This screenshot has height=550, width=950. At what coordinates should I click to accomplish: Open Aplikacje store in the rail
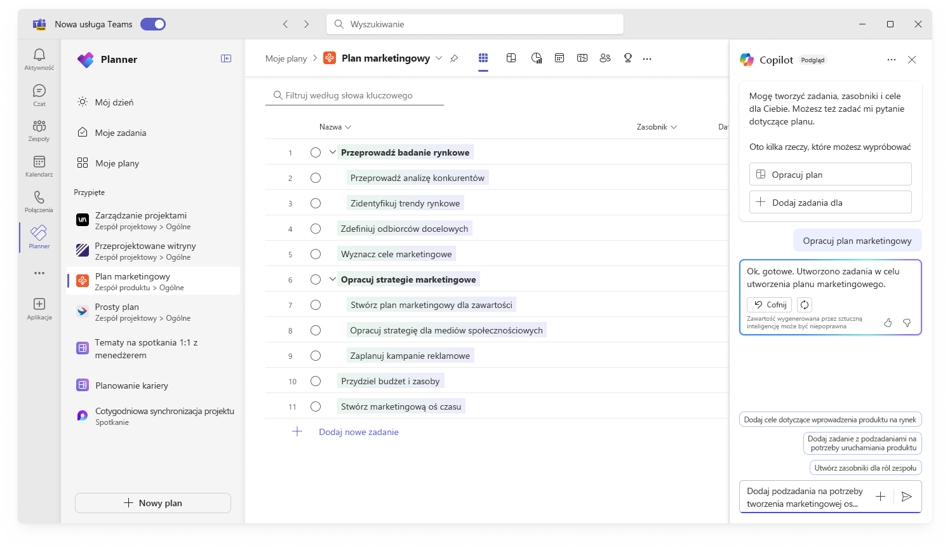point(39,309)
